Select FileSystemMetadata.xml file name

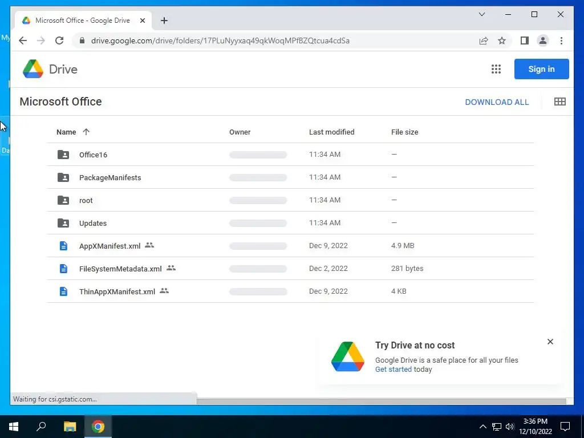120,269
